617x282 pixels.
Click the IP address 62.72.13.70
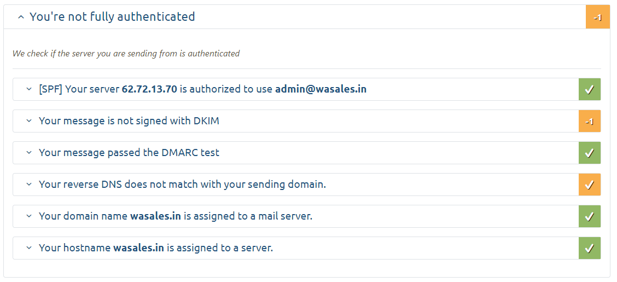(149, 89)
